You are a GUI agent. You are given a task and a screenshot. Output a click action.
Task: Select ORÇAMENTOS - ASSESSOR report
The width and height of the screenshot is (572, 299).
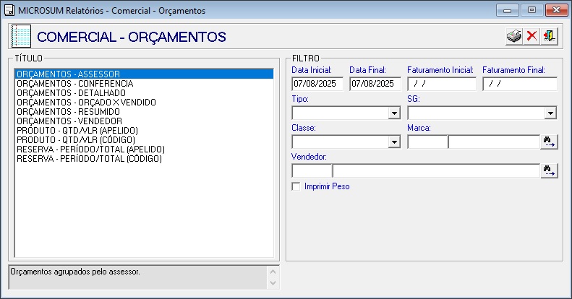tap(144, 74)
